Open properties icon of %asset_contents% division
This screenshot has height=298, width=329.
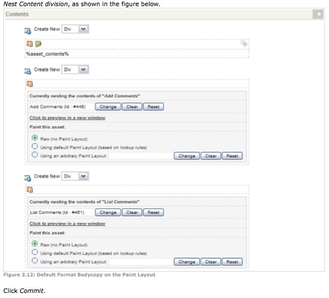coord(30,44)
